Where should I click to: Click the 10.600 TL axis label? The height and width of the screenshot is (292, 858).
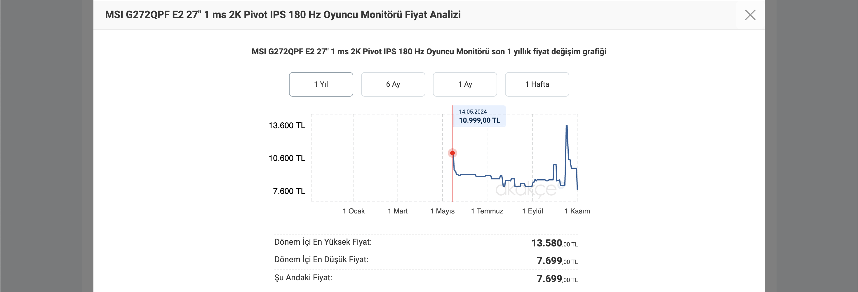coord(287,158)
